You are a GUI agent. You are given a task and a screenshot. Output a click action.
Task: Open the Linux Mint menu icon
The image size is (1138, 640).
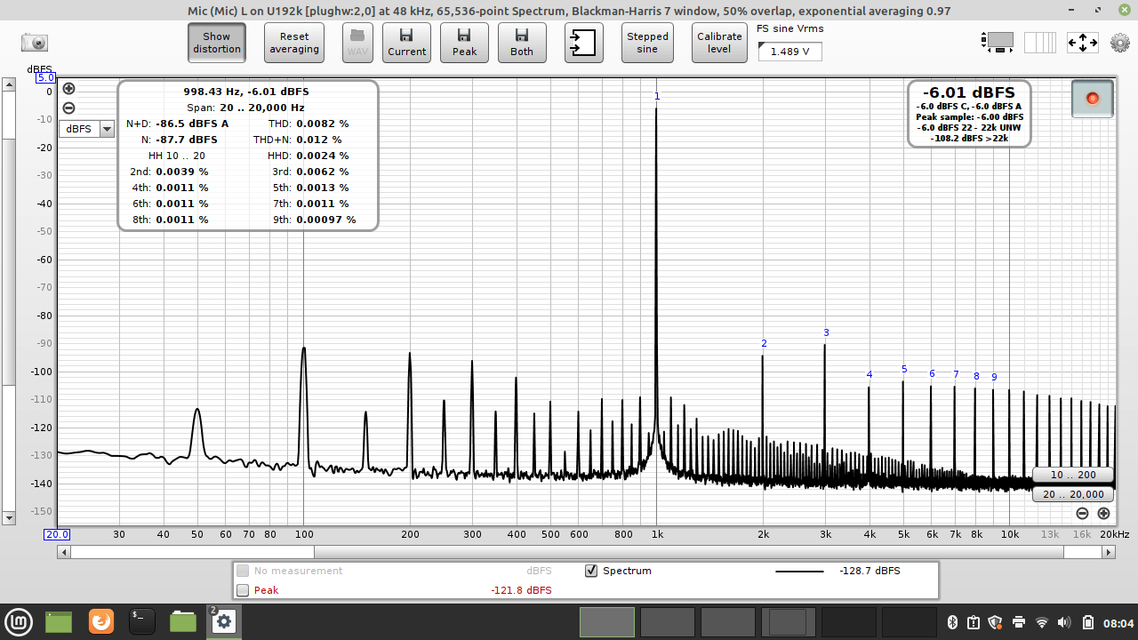[x=20, y=621]
